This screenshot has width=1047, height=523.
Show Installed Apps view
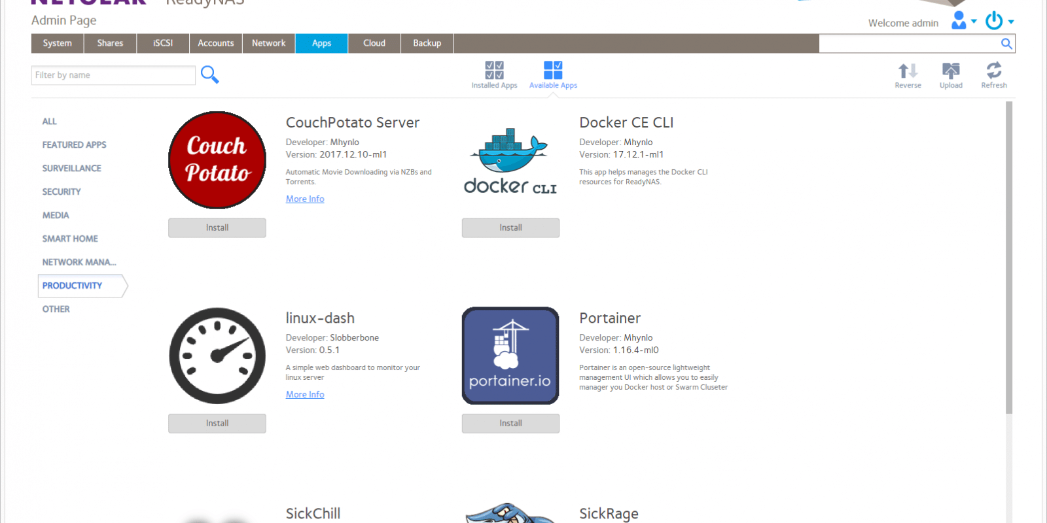point(494,75)
